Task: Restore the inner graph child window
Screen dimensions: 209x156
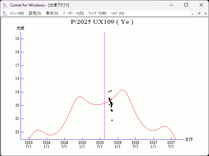Action: point(199,13)
